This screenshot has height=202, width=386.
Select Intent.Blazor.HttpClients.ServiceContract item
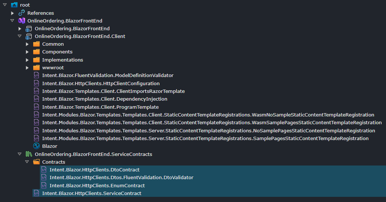pos(92,193)
